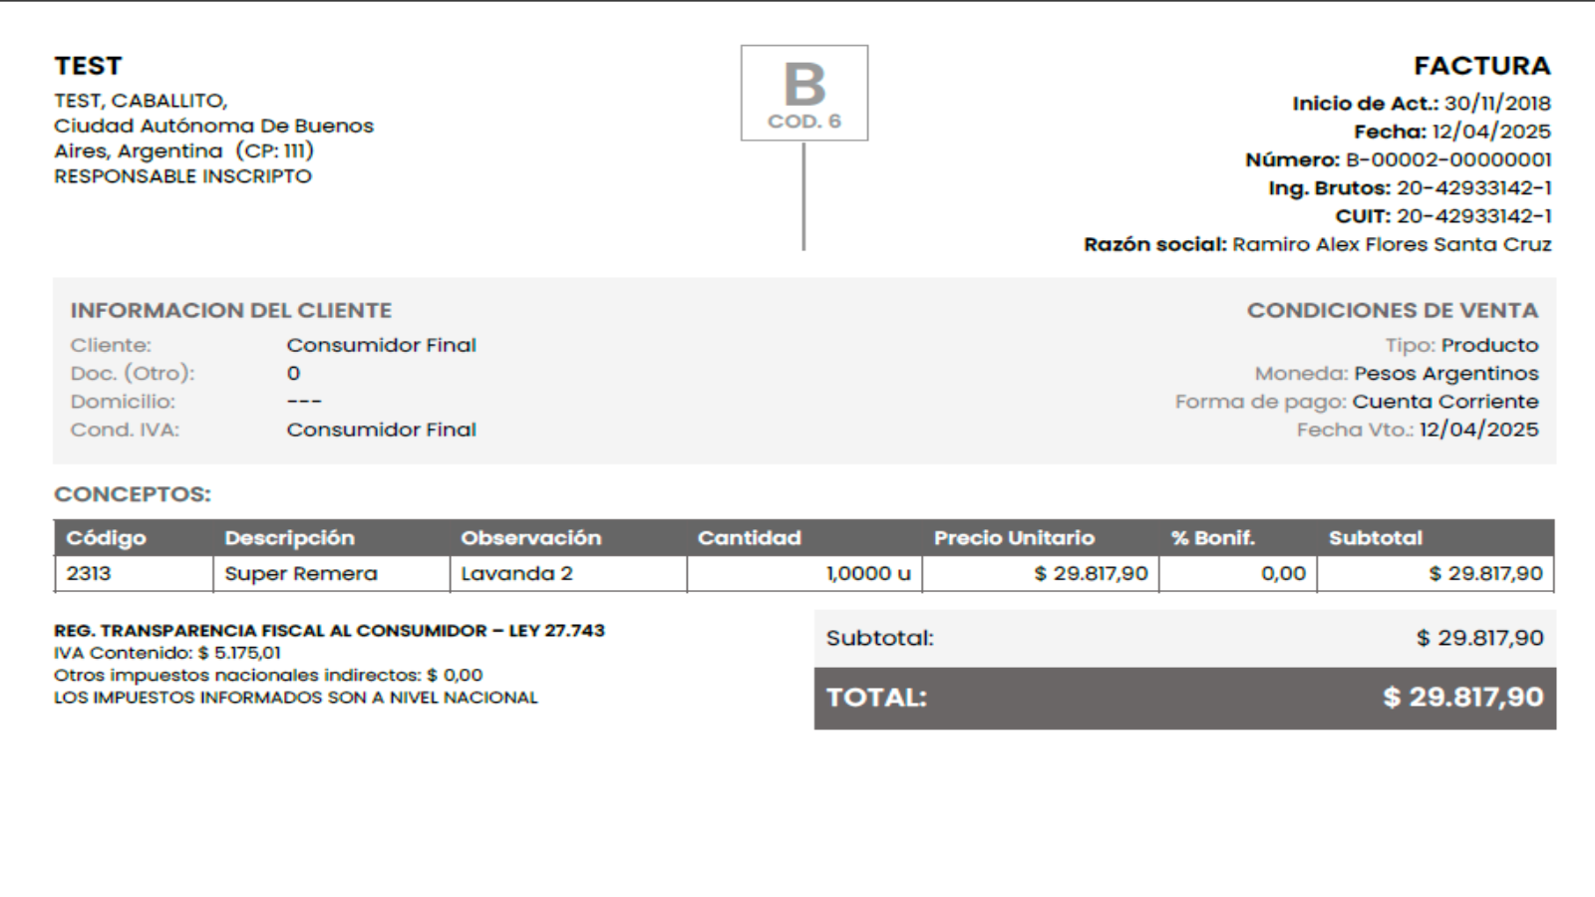This screenshot has height=897, width=1595.
Task: Click the IVA Contenido amount line
Action: [167, 653]
